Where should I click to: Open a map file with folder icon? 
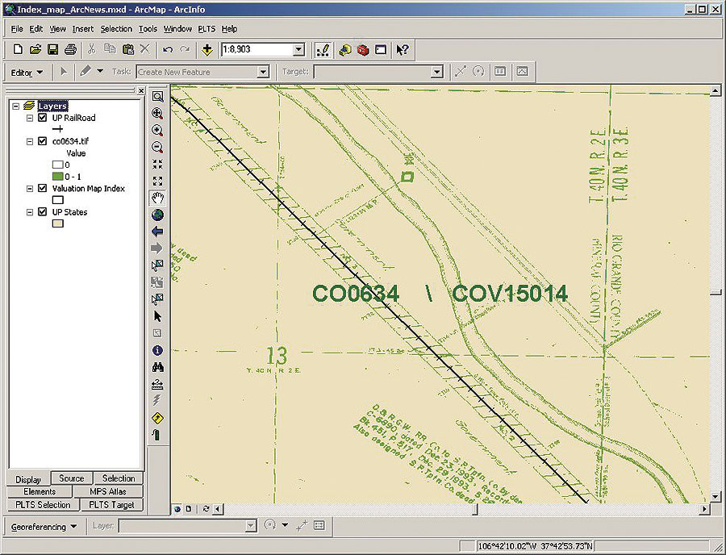tap(35, 49)
